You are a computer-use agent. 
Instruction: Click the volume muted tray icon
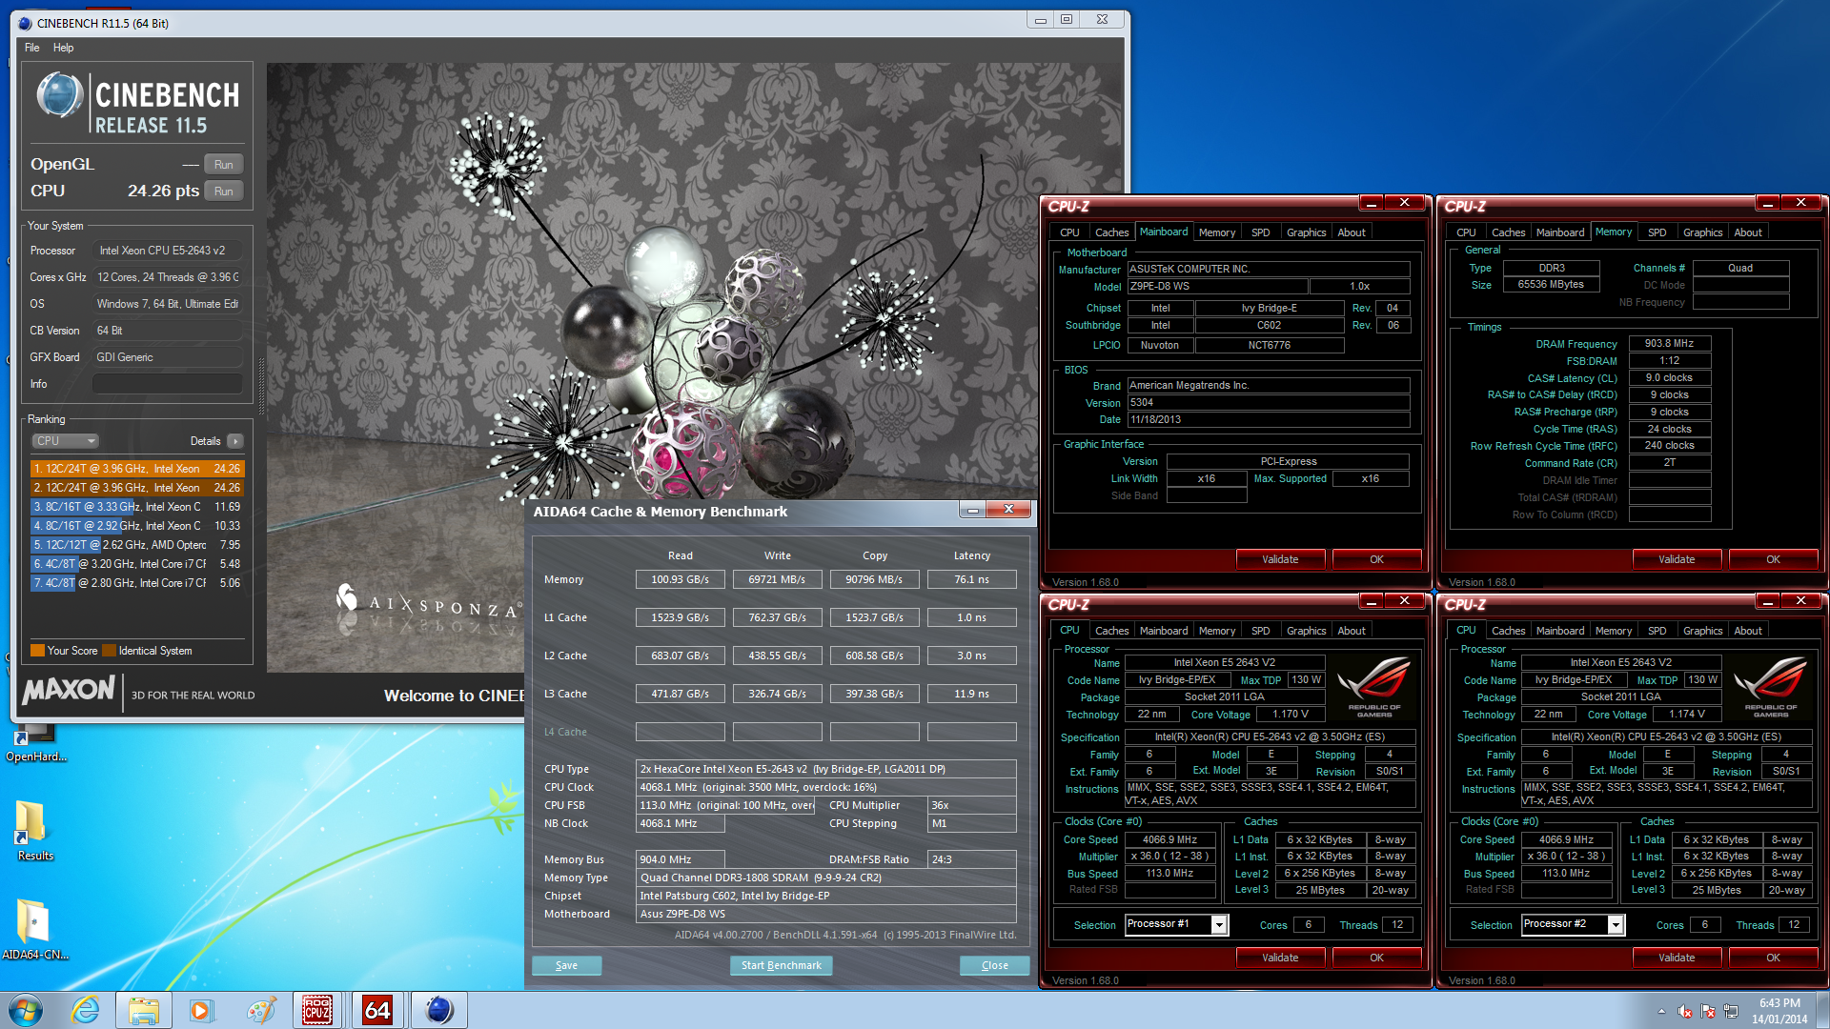click(1684, 1011)
